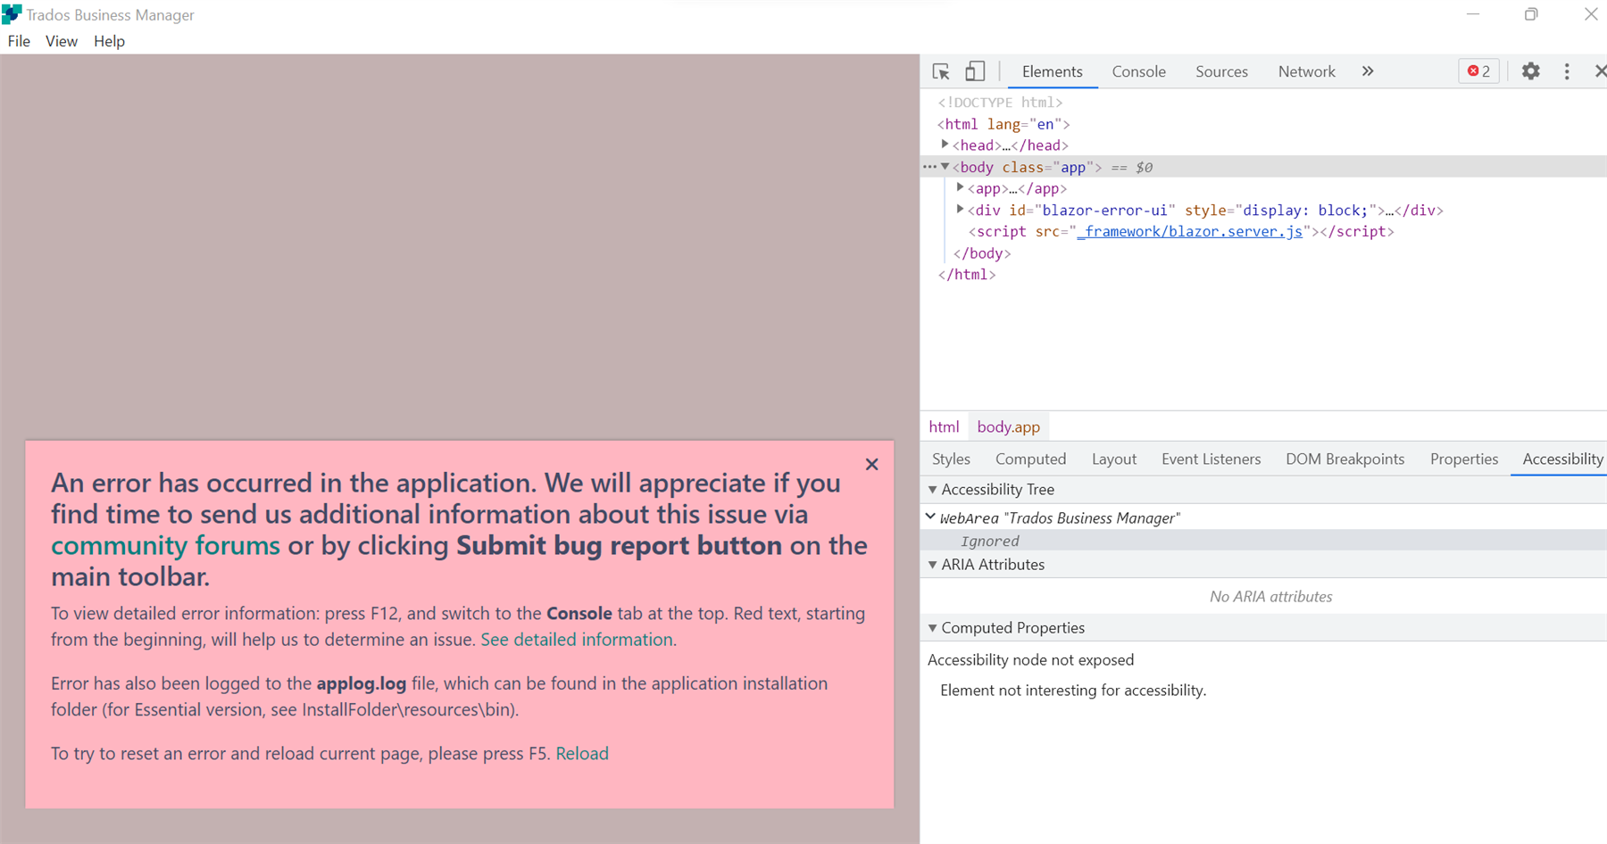The width and height of the screenshot is (1607, 844).
Task: Select the DOCTYPE html line
Action: click(1000, 103)
